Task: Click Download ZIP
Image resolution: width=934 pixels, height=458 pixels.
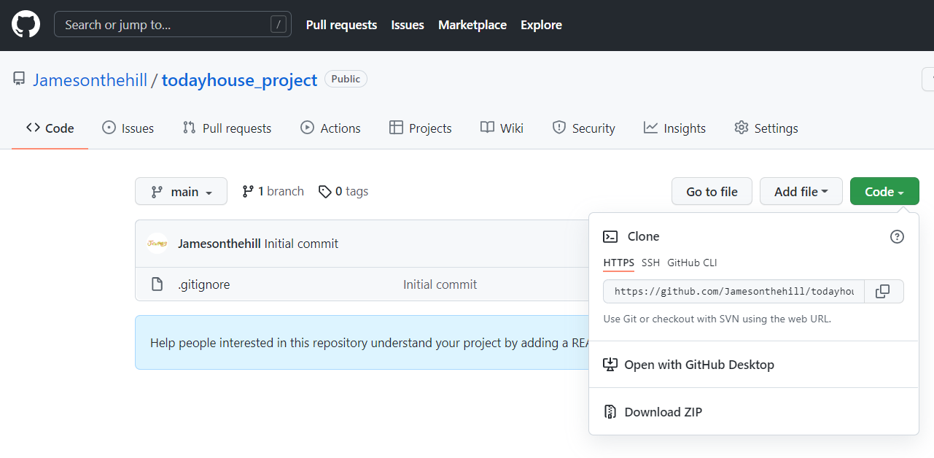Action: click(663, 412)
